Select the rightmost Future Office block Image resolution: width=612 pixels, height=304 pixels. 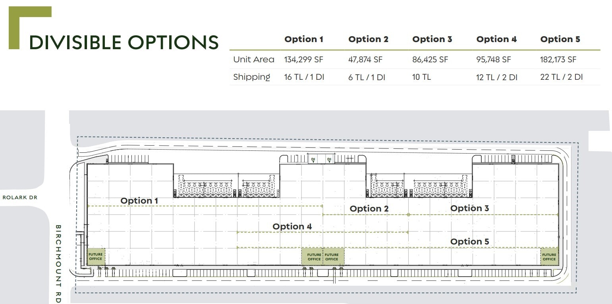549,256
